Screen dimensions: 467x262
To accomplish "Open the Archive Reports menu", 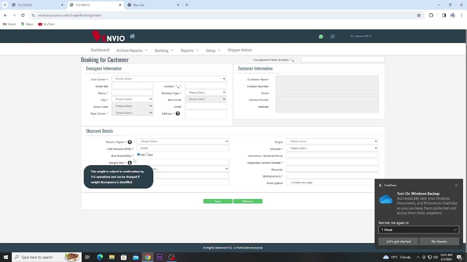I will click(132, 50).
